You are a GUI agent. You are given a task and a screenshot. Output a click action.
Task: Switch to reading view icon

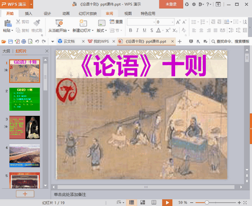(154, 203)
